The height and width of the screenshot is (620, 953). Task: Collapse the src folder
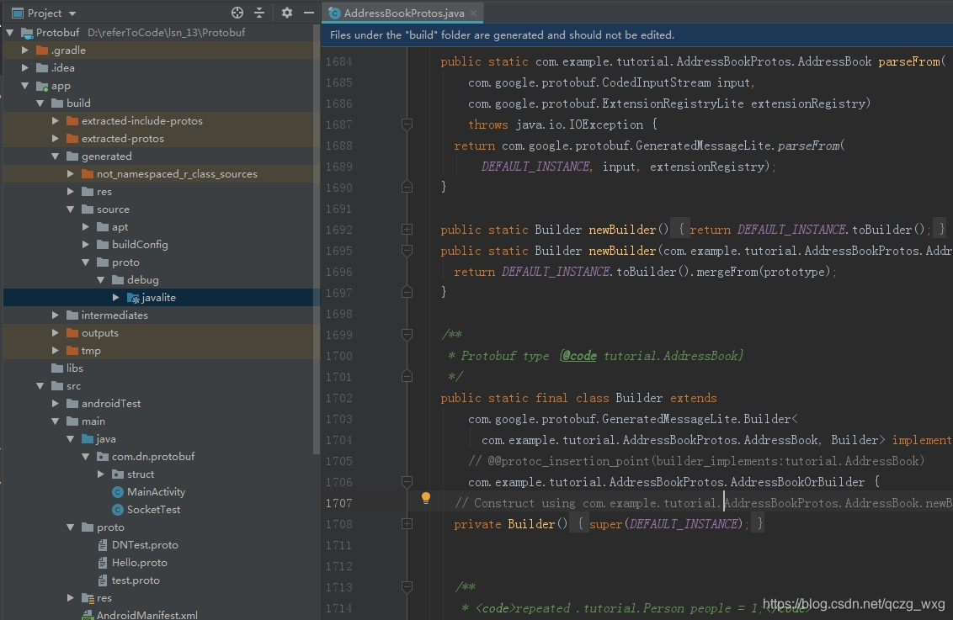pyautogui.click(x=40, y=385)
